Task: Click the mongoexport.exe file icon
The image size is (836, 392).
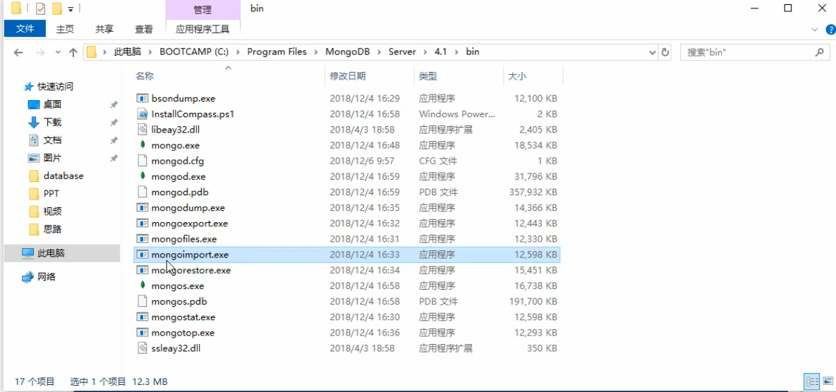Action: 142,223
